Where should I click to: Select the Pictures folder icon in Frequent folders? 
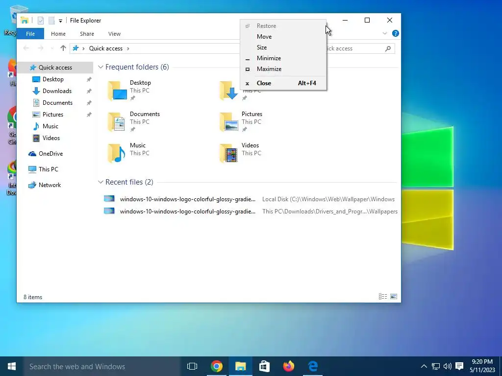click(x=228, y=122)
